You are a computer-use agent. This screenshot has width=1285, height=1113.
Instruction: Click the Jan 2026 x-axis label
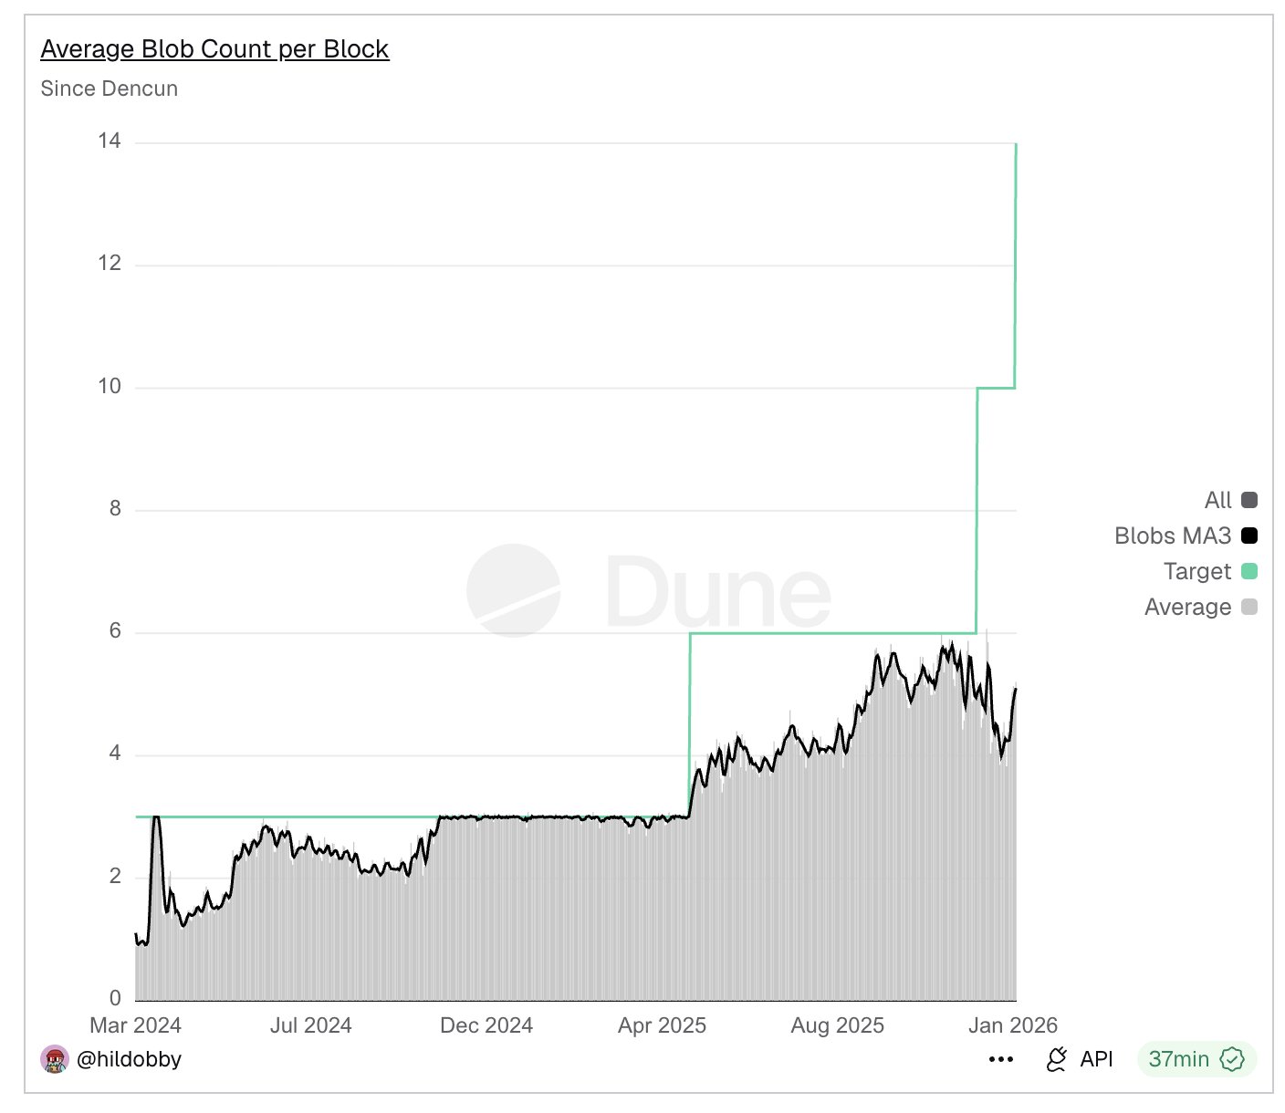(1012, 1025)
